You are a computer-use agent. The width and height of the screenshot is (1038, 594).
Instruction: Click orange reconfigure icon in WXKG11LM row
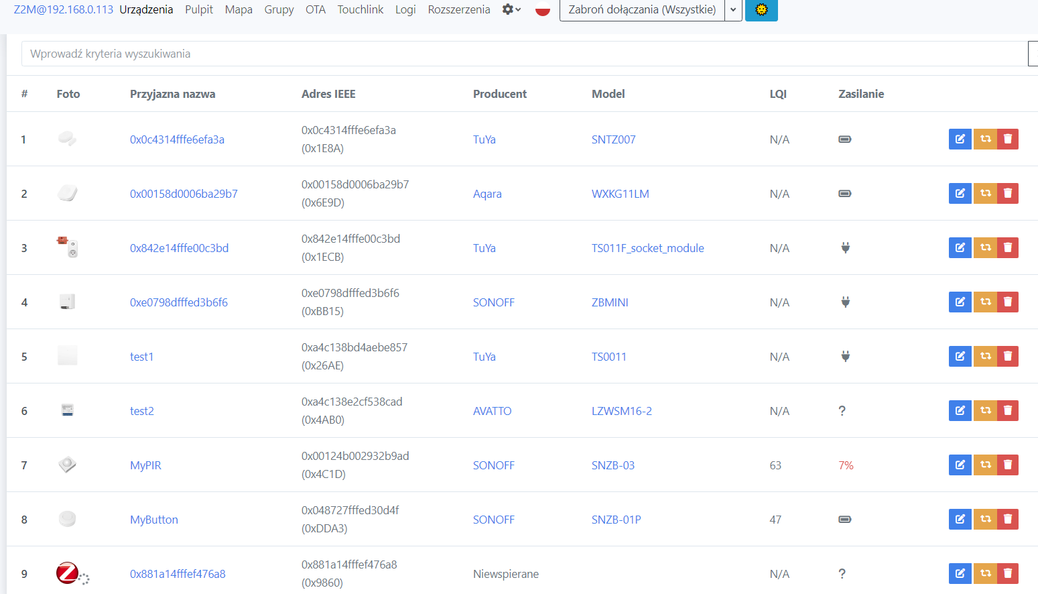[x=985, y=193]
